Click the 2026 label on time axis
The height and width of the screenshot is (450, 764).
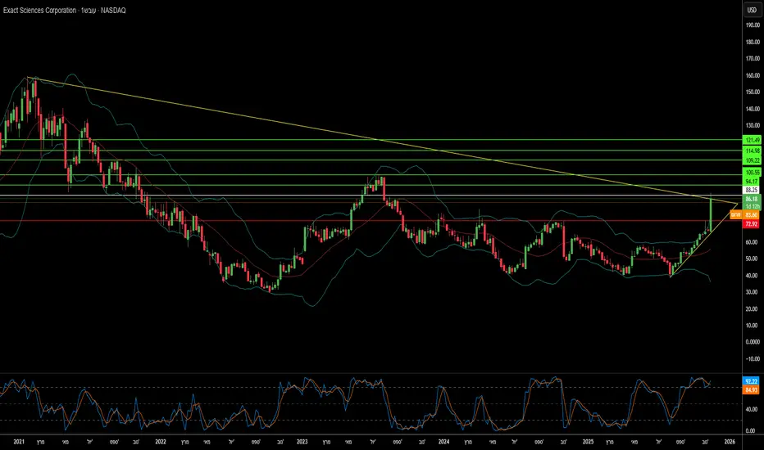coord(730,442)
